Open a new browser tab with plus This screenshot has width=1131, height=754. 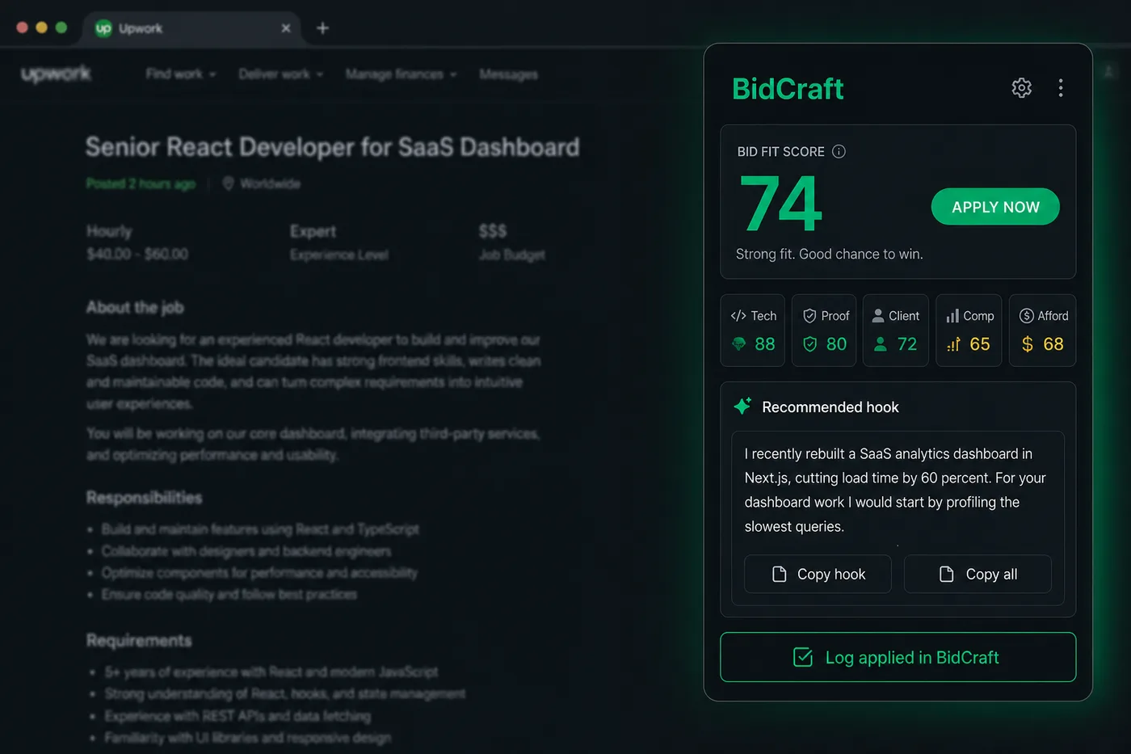click(322, 28)
